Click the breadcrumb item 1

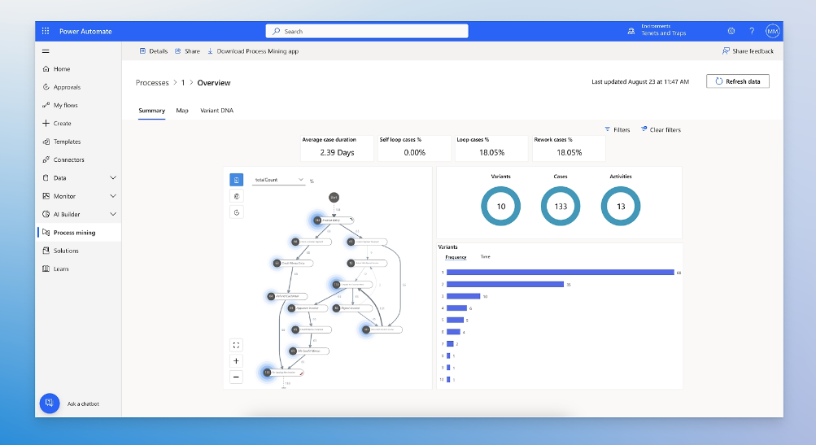pyautogui.click(x=183, y=83)
